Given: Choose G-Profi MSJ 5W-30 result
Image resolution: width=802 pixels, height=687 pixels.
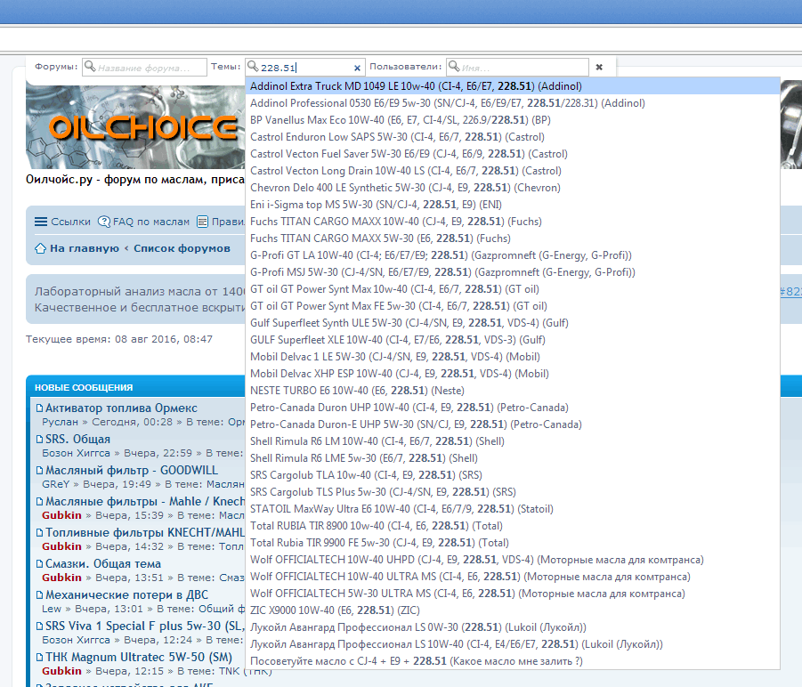Looking at the screenshot, I should (513, 271).
